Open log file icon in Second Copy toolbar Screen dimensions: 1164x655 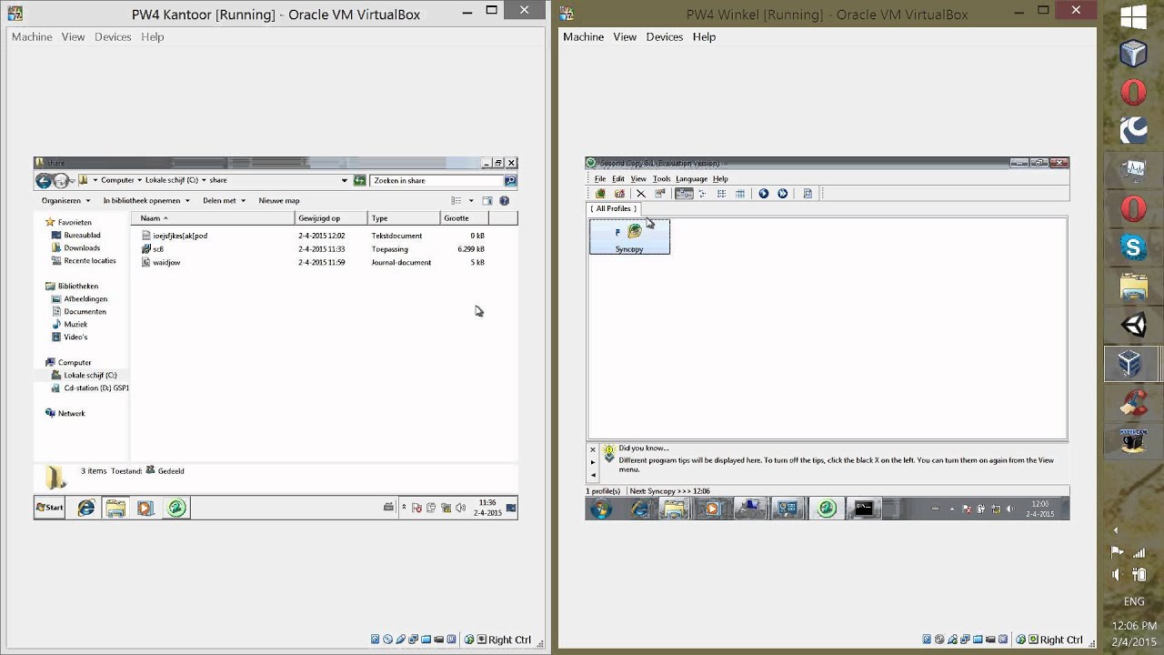point(808,194)
